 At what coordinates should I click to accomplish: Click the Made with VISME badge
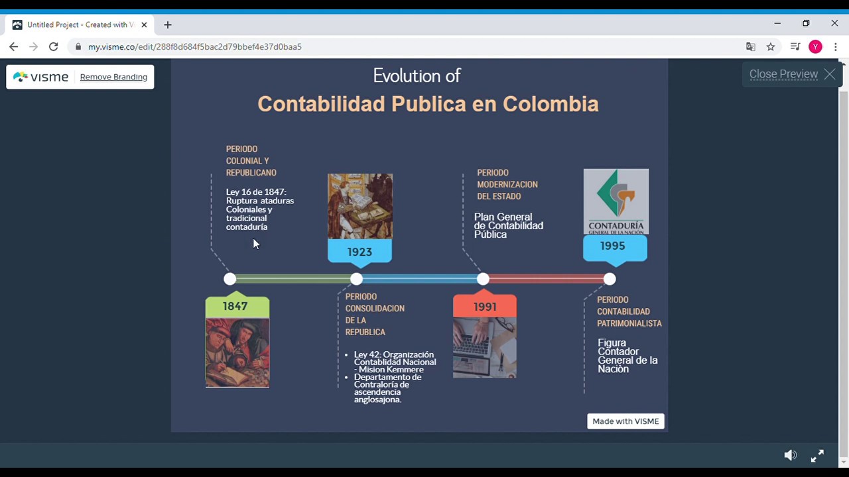point(625,421)
